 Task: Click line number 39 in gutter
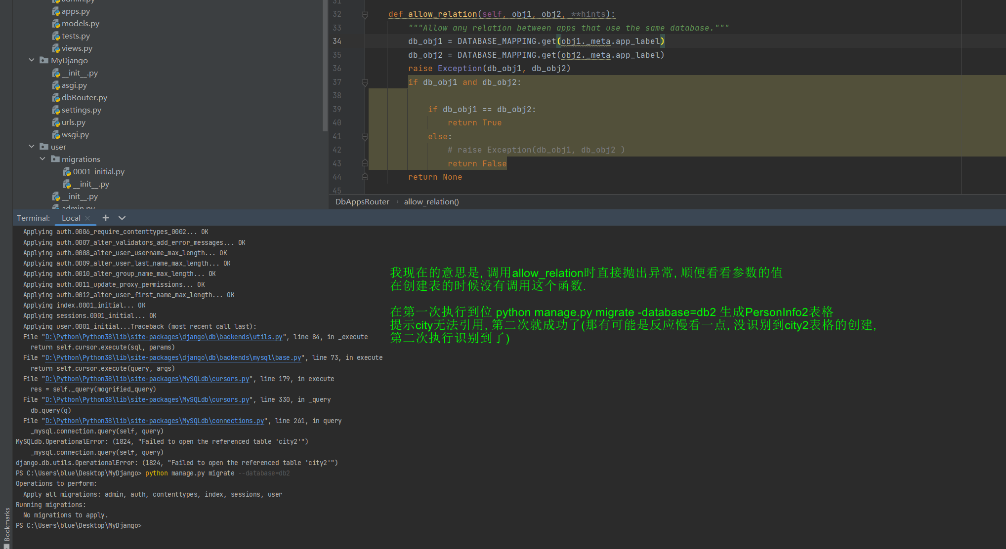337,110
